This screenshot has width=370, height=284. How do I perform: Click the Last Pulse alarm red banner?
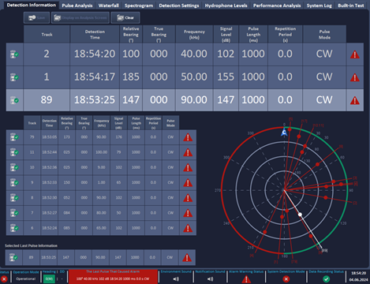pos(113,277)
